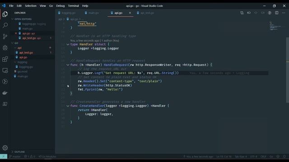Screen dimensions: 289x162
Task: Expand the Outline section
Action: coord(32,152)
